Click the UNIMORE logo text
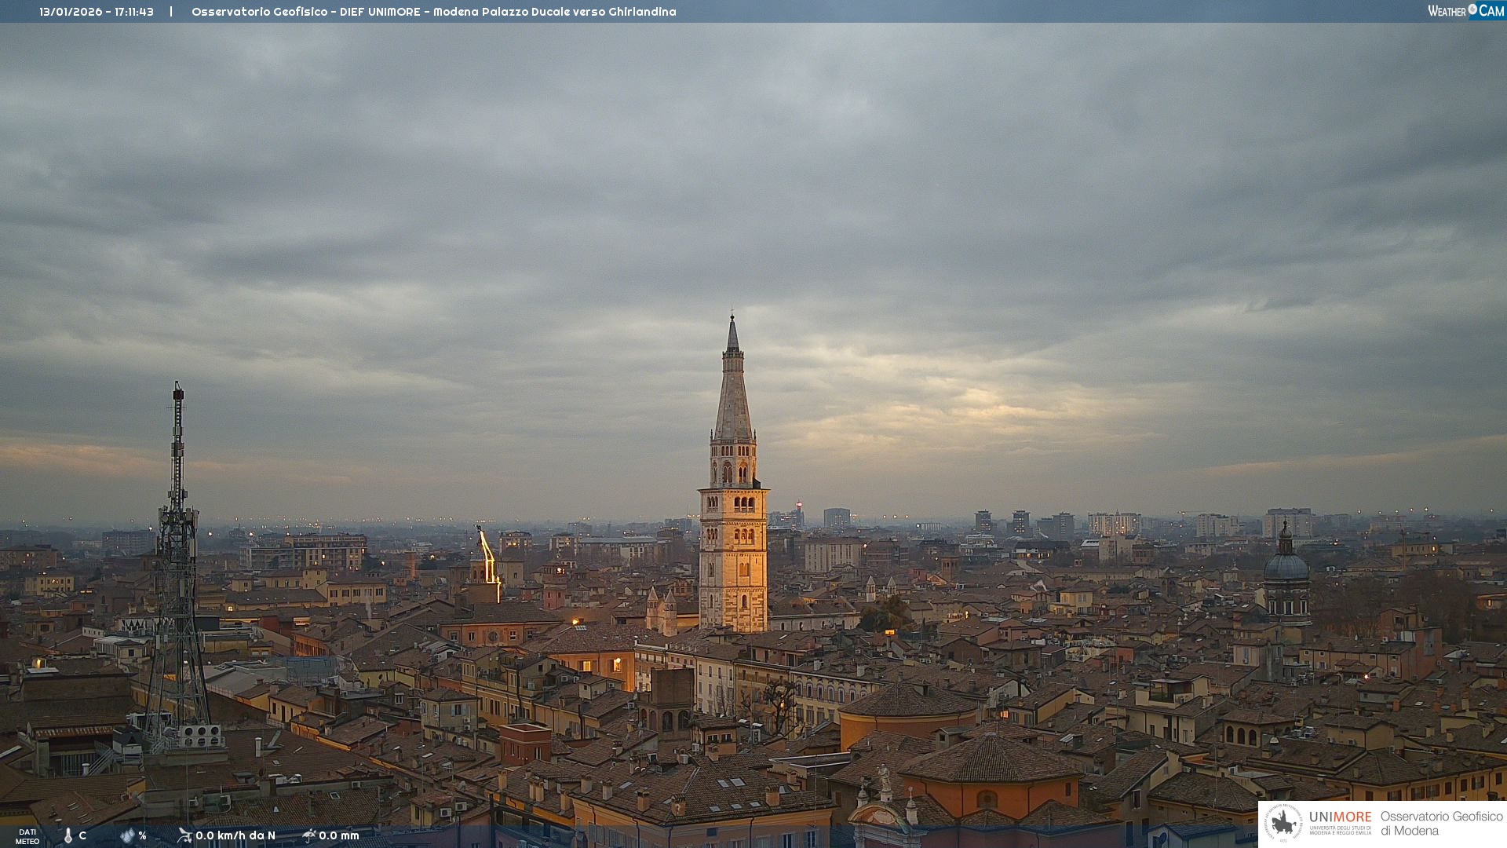This screenshot has width=1507, height=848. point(1340,817)
